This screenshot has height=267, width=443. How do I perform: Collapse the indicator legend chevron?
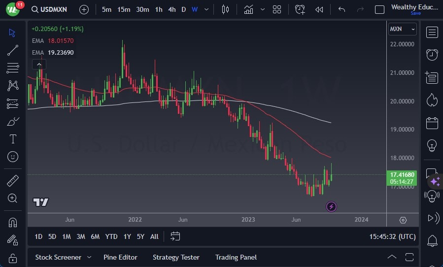click(x=39, y=65)
